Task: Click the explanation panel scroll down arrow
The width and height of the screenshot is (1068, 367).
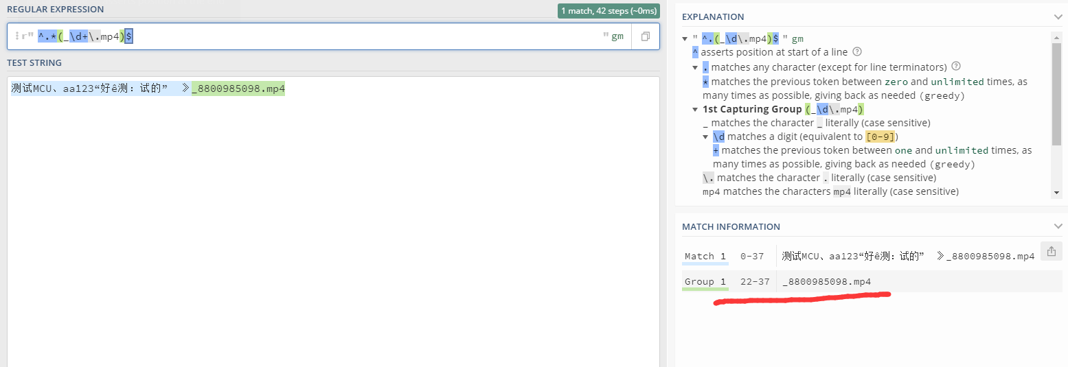Action: point(1057,193)
